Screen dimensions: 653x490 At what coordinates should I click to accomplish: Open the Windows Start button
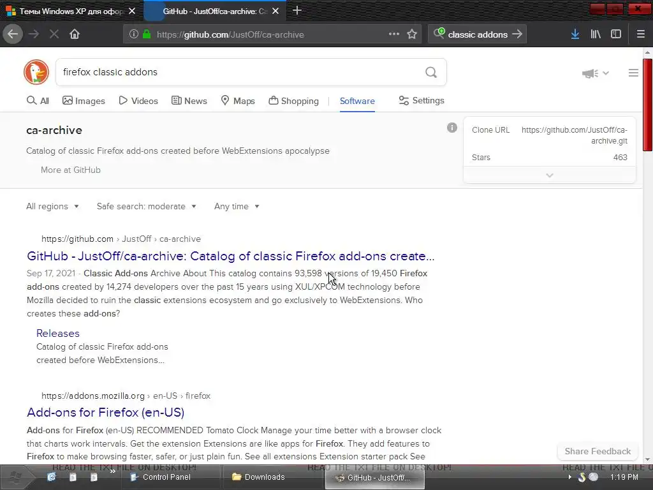[x=15, y=477]
